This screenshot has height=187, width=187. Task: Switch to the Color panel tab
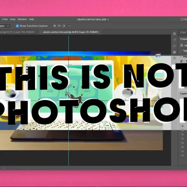click(183, 32)
